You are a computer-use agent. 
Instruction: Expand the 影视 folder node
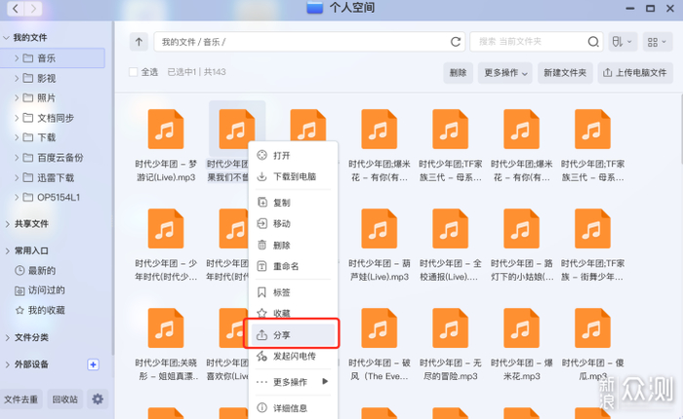click(17, 78)
